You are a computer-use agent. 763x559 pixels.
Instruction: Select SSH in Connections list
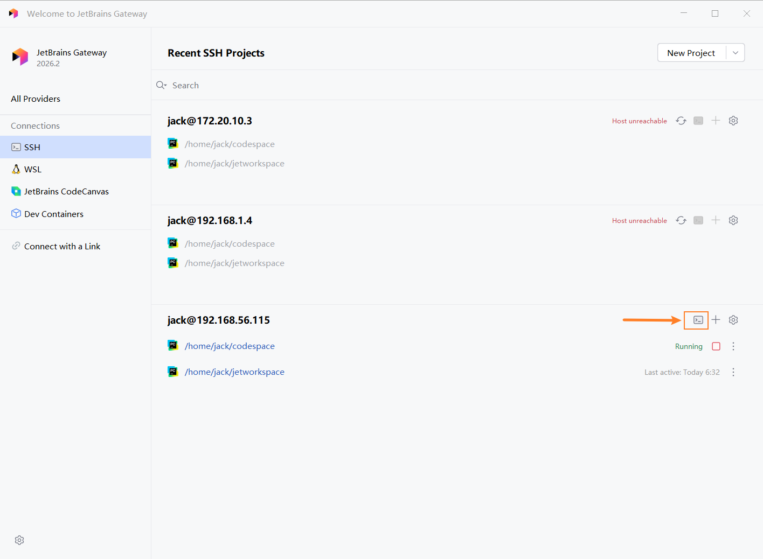click(75, 147)
